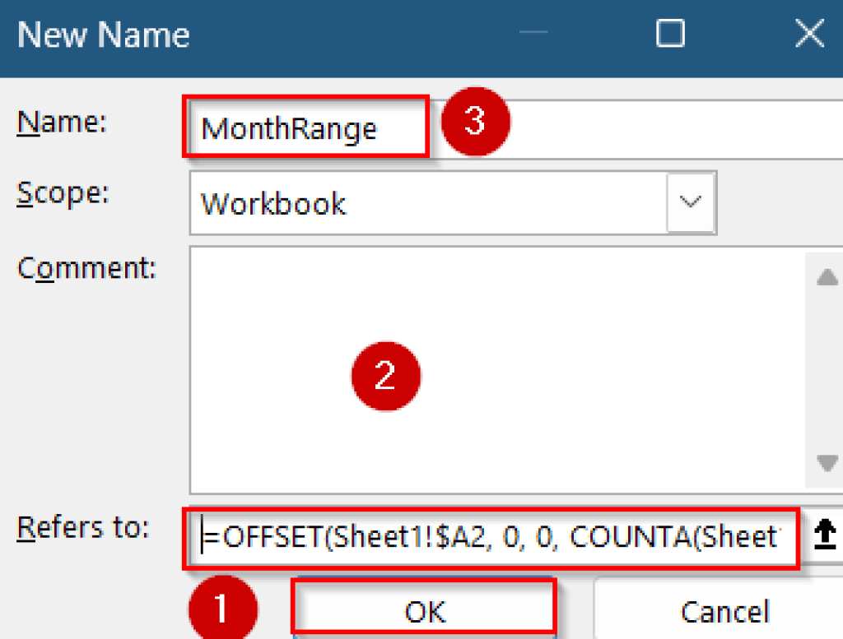Click inside the Refers to formula box
Image resolution: width=843 pixels, height=639 pixels.
click(494, 538)
